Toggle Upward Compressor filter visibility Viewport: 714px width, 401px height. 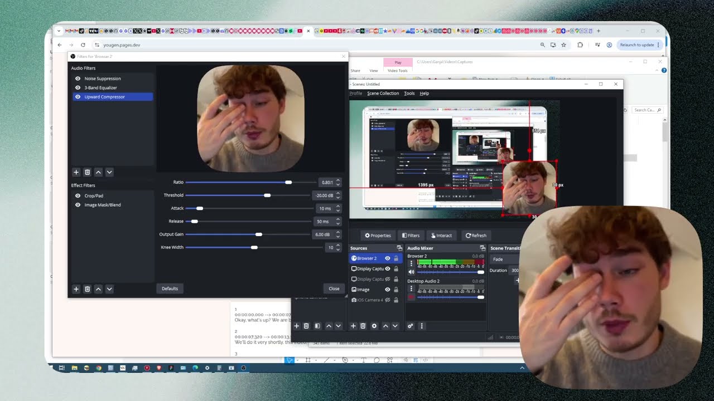point(78,97)
